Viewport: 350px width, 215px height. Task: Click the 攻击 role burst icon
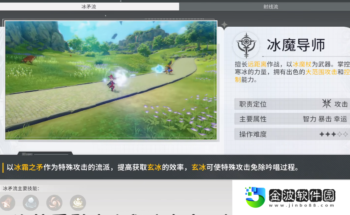tap(327, 103)
